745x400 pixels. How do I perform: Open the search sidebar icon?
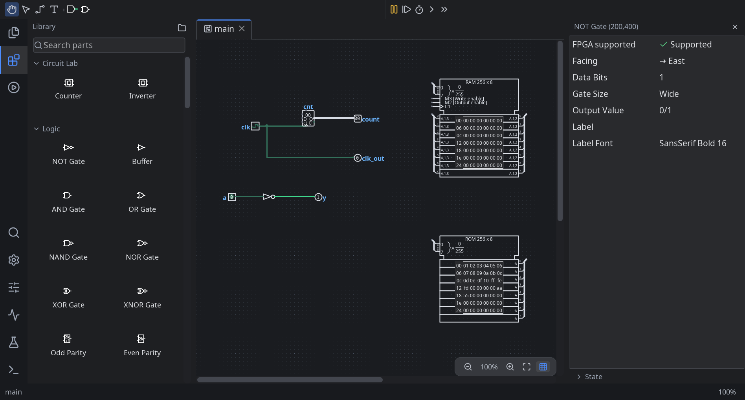tap(14, 233)
